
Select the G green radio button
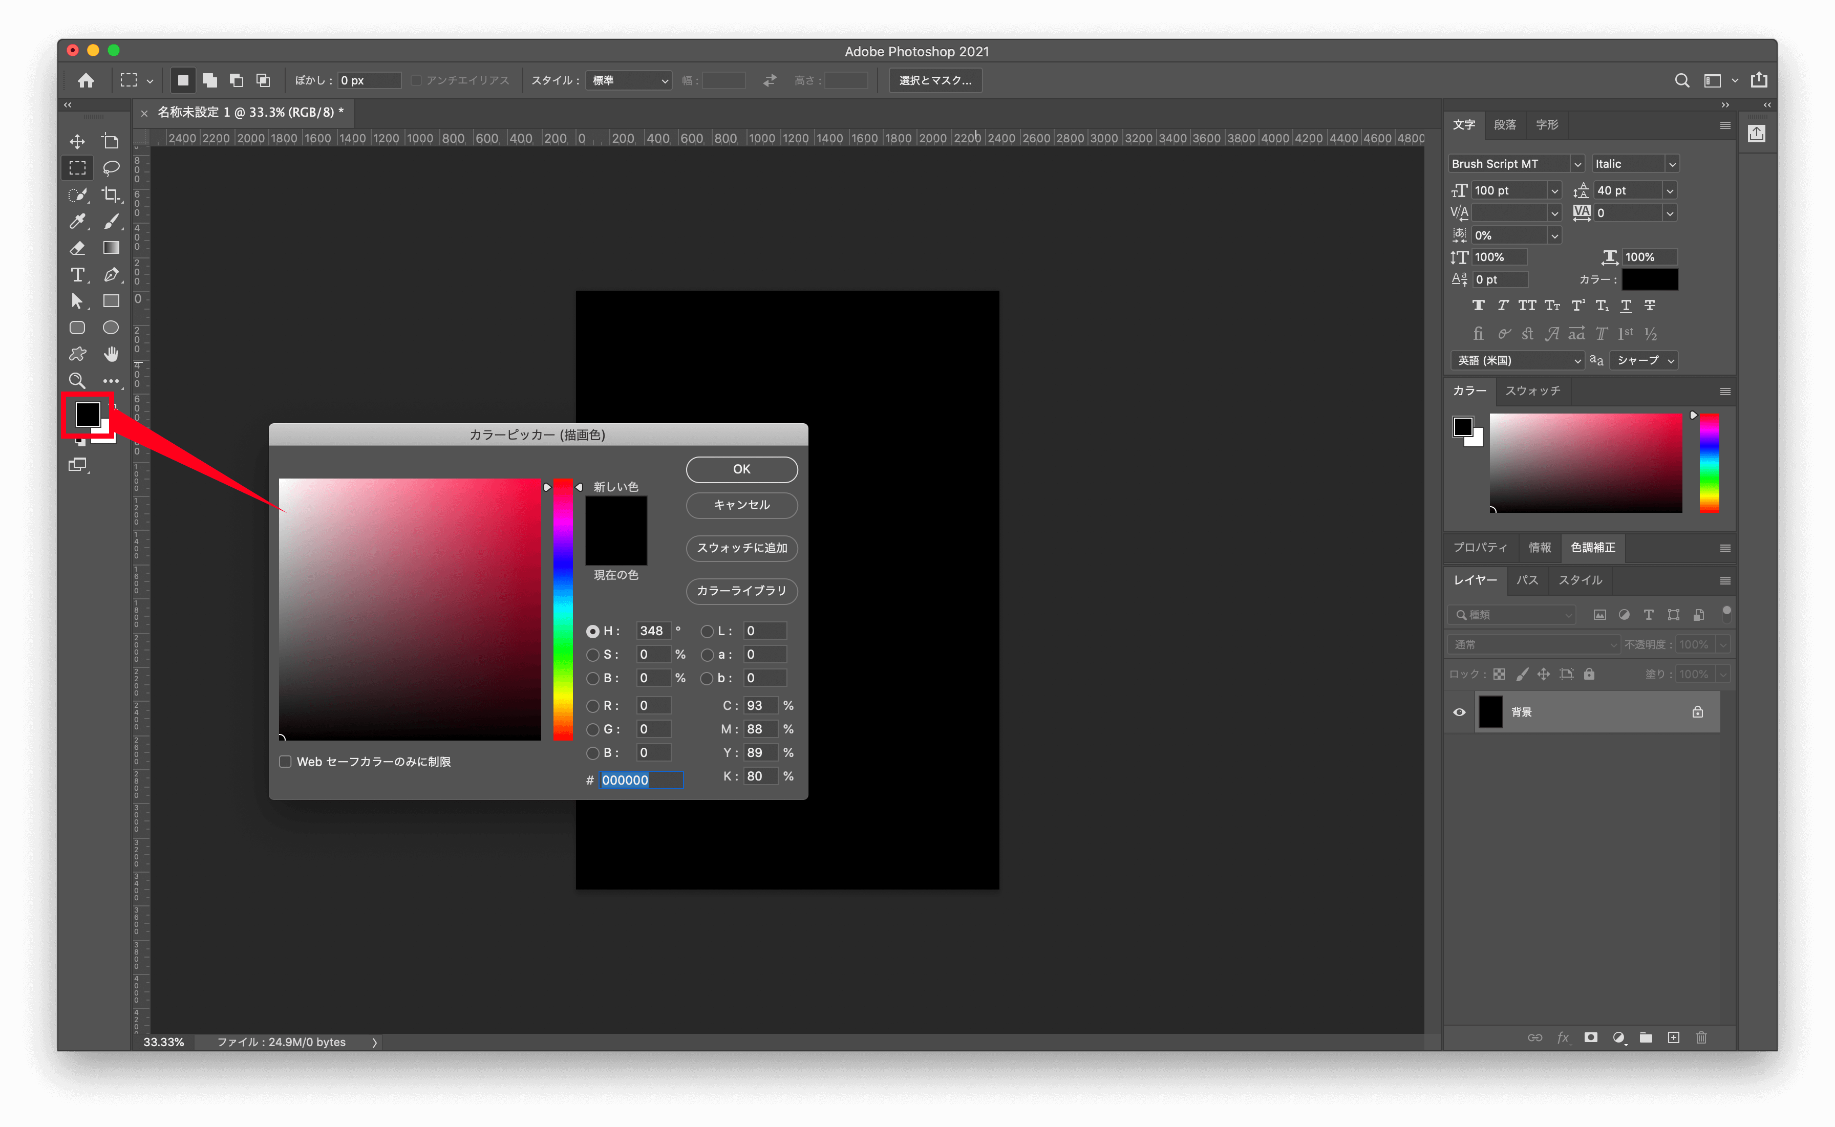pyautogui.click(x=593, y=730)
